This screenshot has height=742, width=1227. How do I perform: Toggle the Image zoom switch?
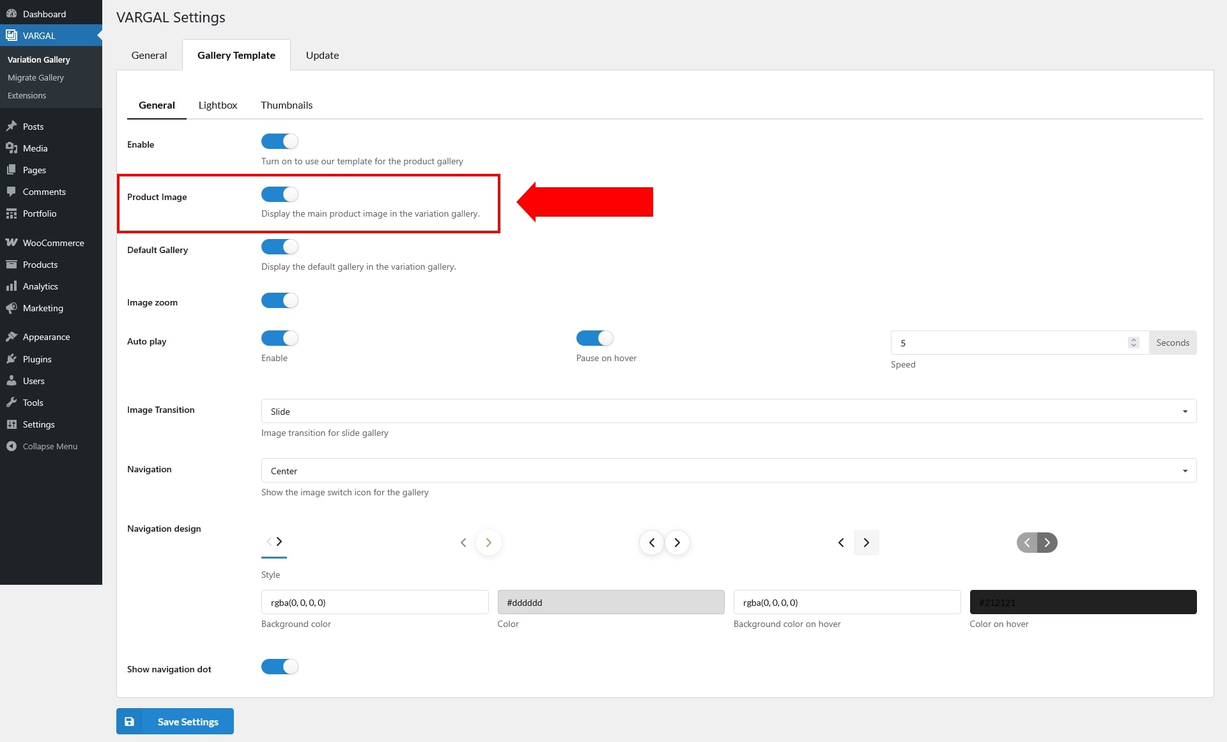coord(280,300)
